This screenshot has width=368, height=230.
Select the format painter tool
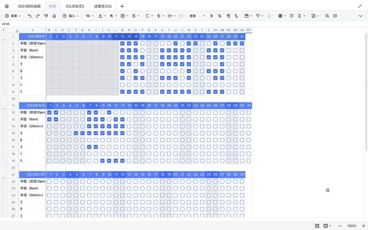click(x=46, y=16)
